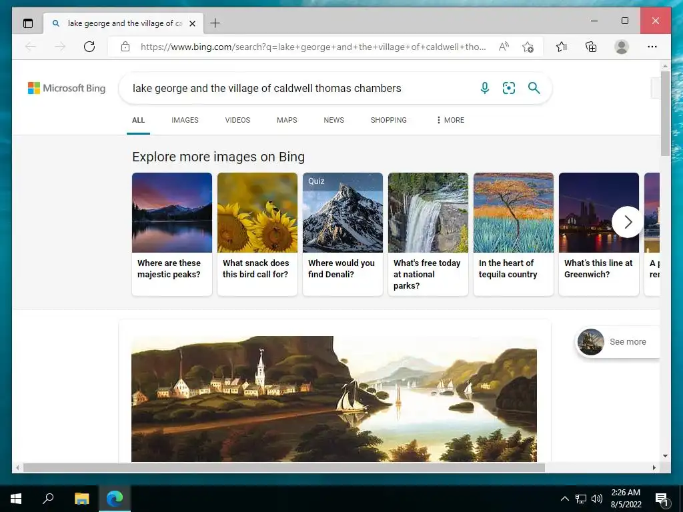Open the Favorites list
This screenshot has height=512, width=683.
pos(562,47)
